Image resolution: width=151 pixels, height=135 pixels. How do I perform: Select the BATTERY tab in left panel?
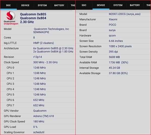[x=59, y=5]
